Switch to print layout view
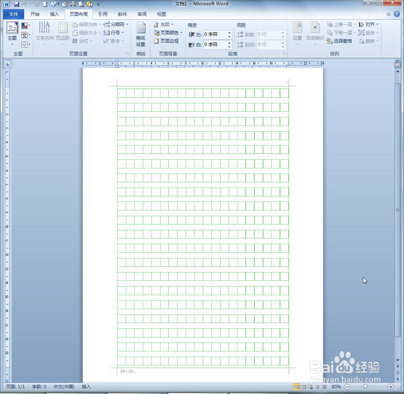The image size is (404, 394). pyautogui.click(x=297, y=387)
